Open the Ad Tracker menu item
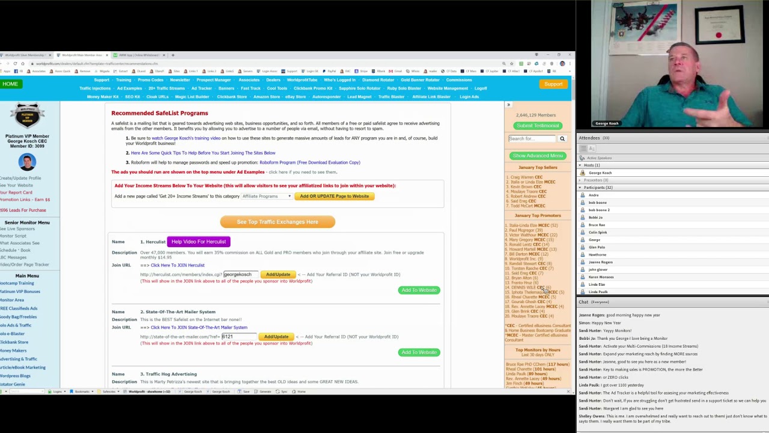Viewport: 769px width, 433px height. pyautogui.click(x=201, y=88)
